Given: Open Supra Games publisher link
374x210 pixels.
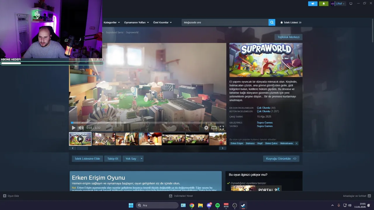Looking at the screenshot, I should [x=265, y=126].
